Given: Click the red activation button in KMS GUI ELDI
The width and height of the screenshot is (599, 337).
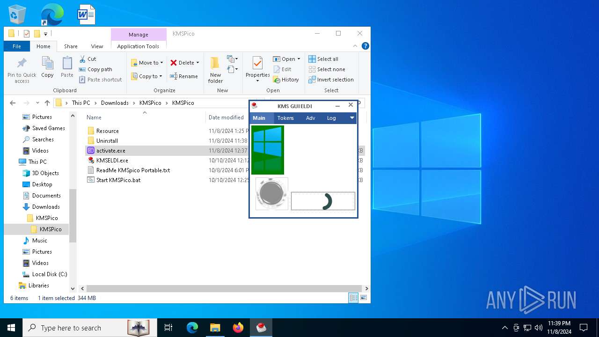Looking at the screenshot, I should pyautogui.click(x=272, y=194).
